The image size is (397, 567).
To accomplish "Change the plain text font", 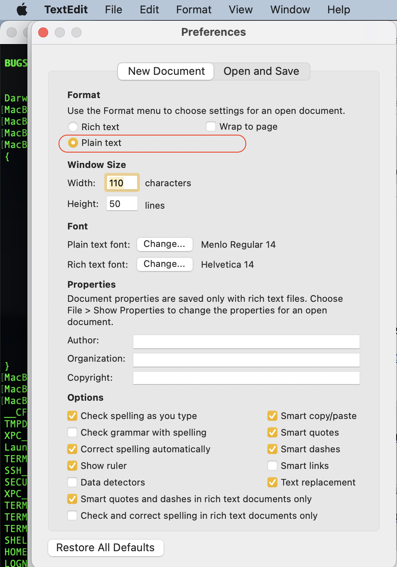I will point(164,244).
